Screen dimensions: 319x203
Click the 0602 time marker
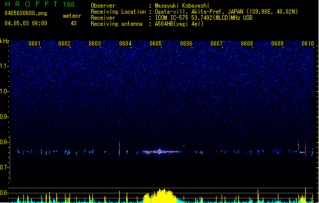pos(64,44)
